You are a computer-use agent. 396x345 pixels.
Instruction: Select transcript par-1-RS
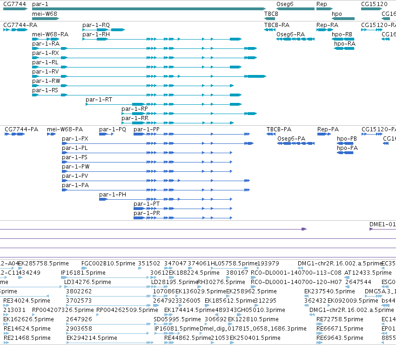[x=45, y=90]
